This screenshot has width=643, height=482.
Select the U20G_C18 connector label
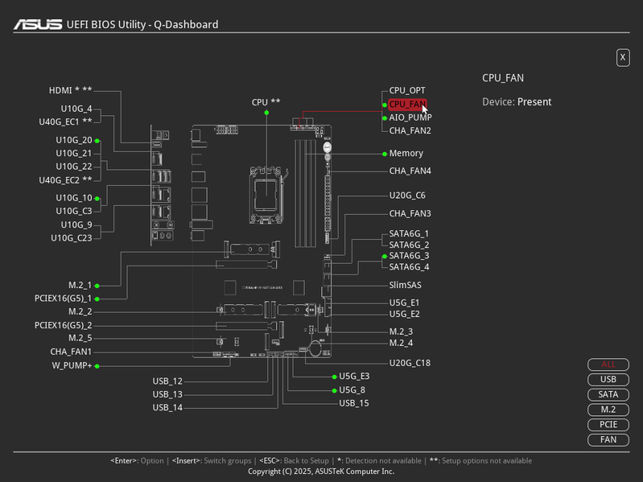(410, 363)
